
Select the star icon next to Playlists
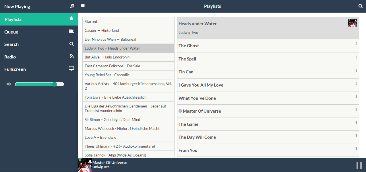[x=71, y=18]
